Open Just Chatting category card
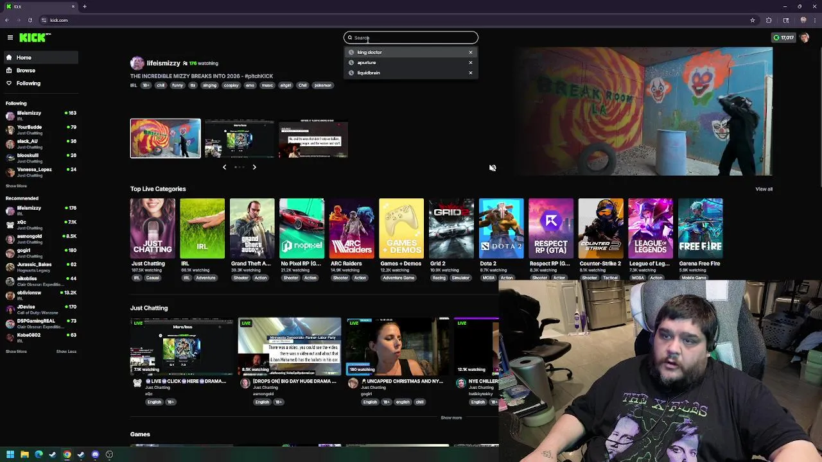Image resolution: width=822 pixels, height=462 pixels. point(152,228)
